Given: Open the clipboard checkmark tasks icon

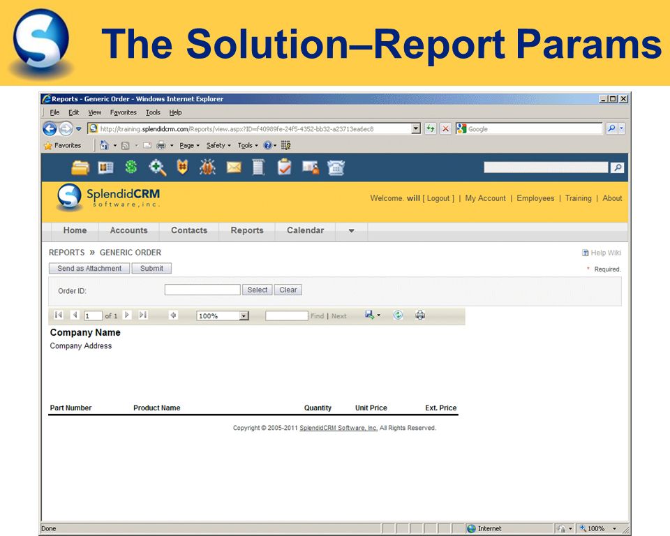Looking at the screenshot, I should coord(285,167).
